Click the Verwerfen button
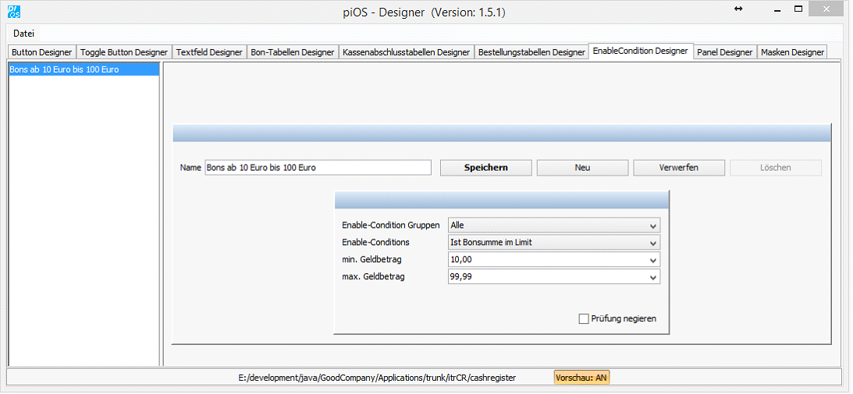The image size is (853, 394). 679,168
